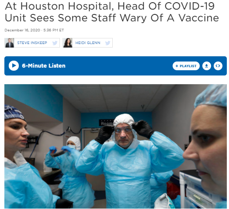Screen dimensions: 229x209
Task: Click the hospital staff photo
Action: coord(115,146)
